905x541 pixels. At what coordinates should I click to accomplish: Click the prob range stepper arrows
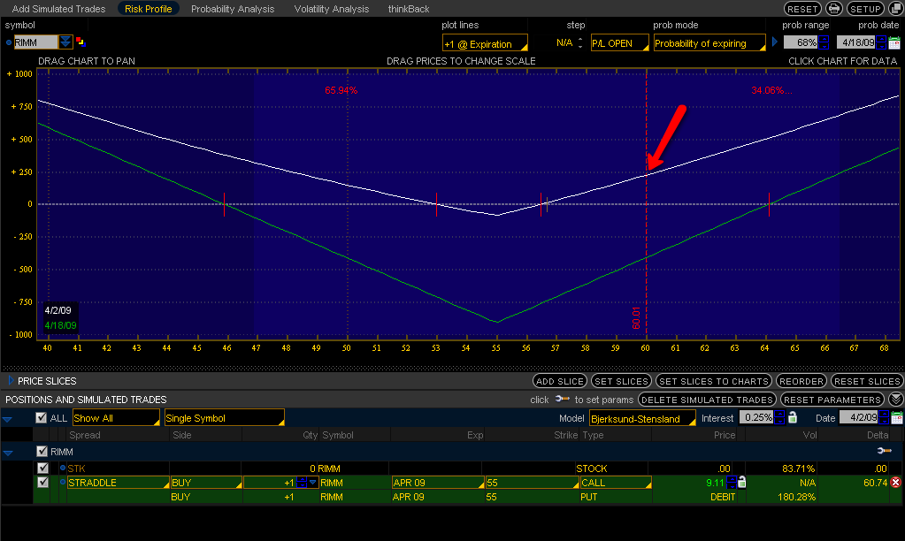[x=824, y=42]
